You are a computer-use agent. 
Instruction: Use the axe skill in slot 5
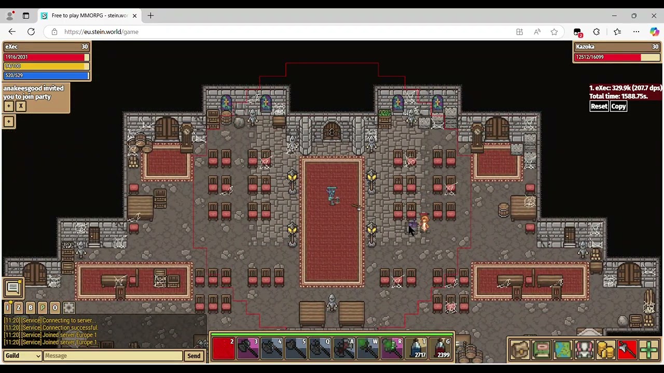click(296, 348)
